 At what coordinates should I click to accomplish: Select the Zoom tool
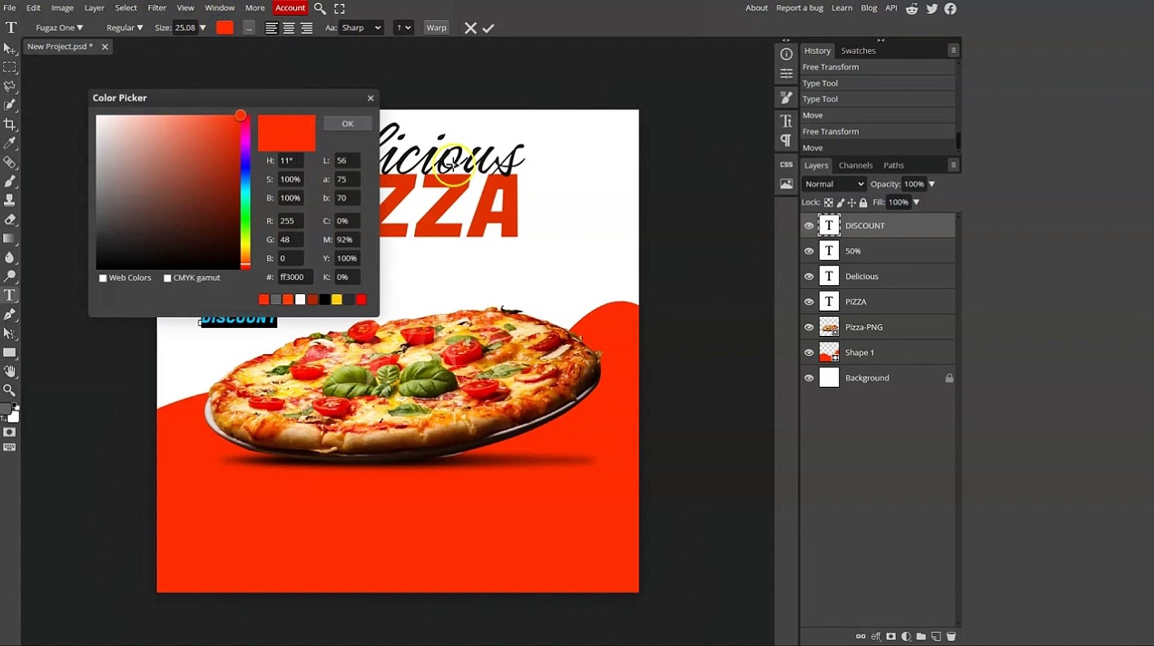pyautogui.click(x=10, y=391)
